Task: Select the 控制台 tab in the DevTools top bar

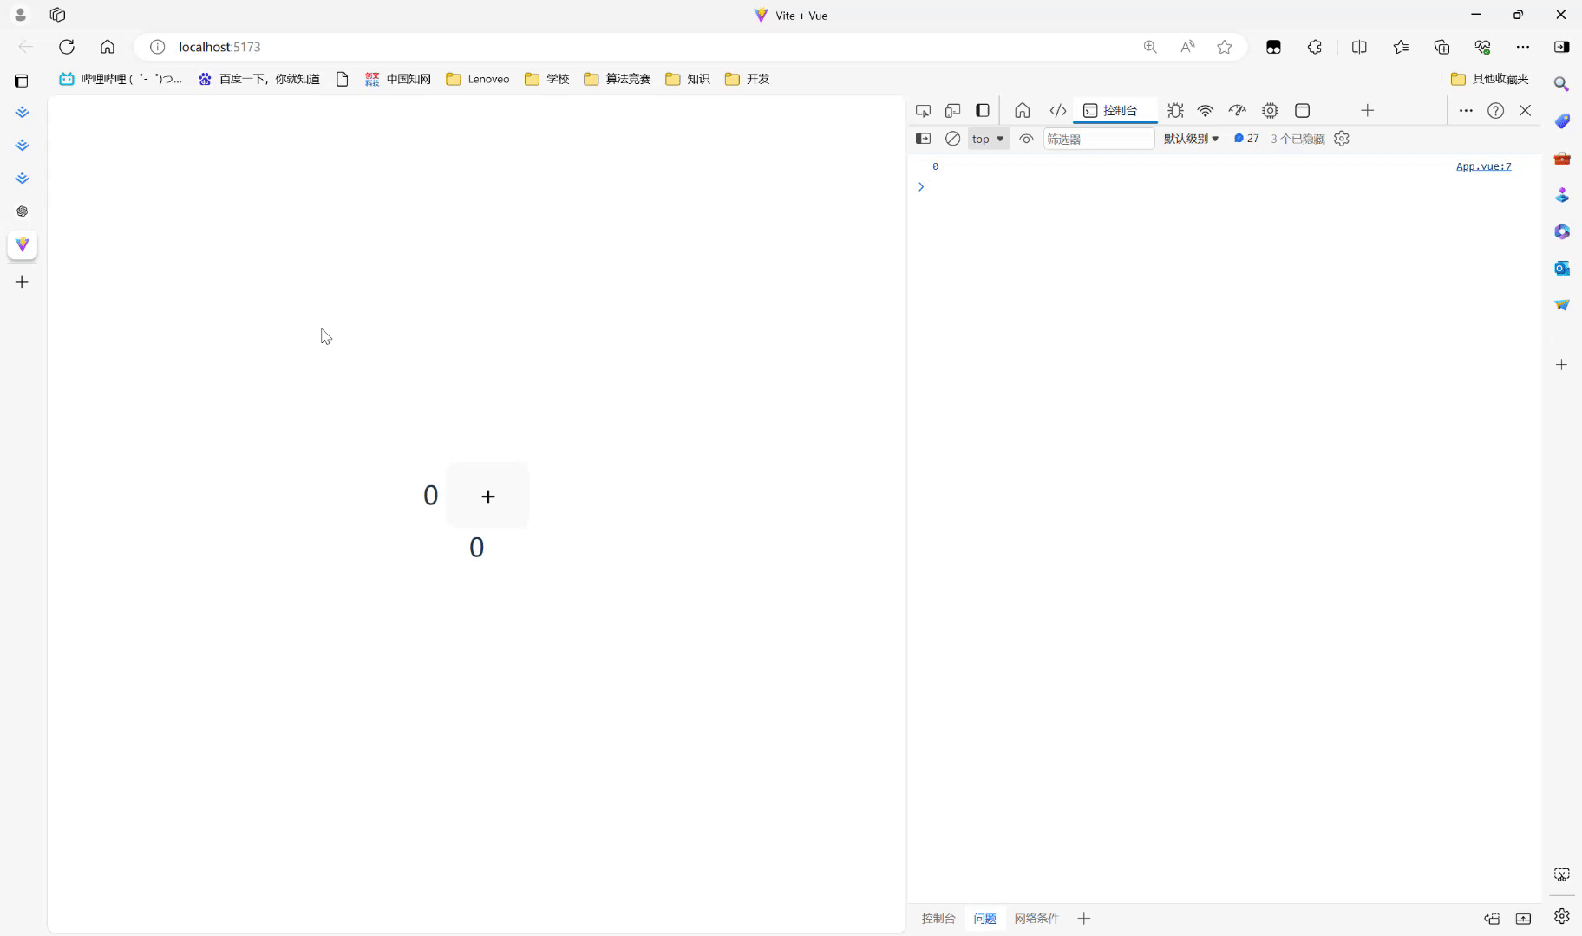Action: pyautogui.click(x=1114, y=111)
